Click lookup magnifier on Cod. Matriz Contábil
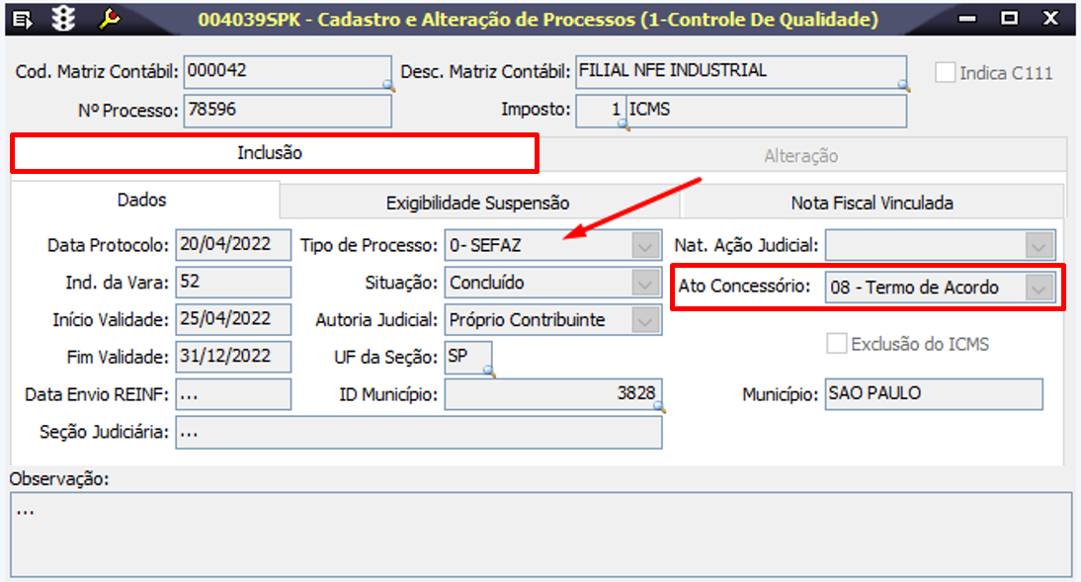Image resolution: width=1081 pixels, height=582 pixels. coord(388,87)
